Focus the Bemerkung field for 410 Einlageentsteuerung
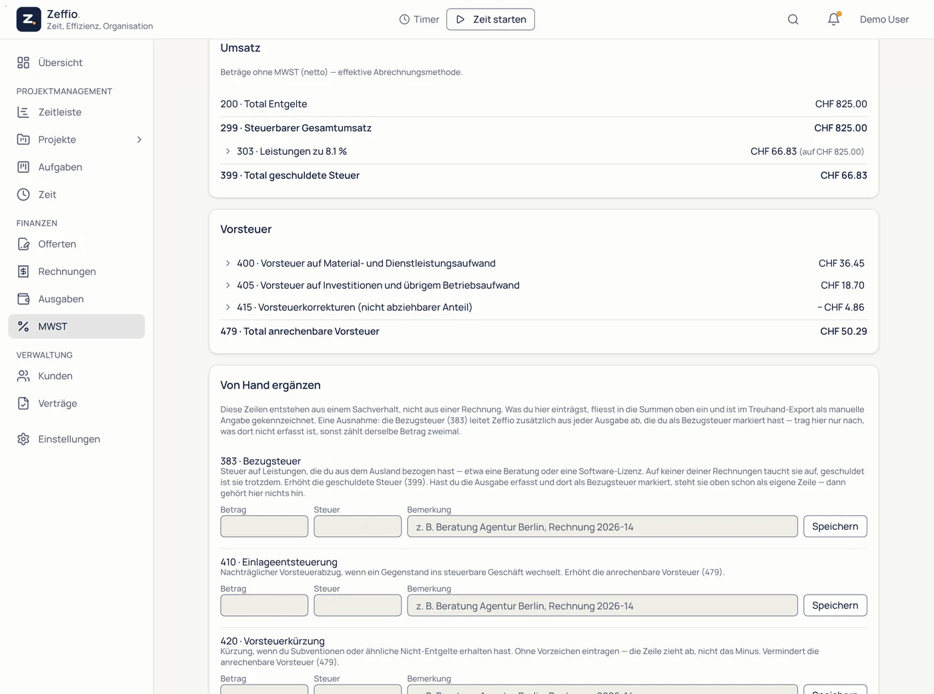Image resolution: width=934 pixels, height=694 pixels. point(602,605)
